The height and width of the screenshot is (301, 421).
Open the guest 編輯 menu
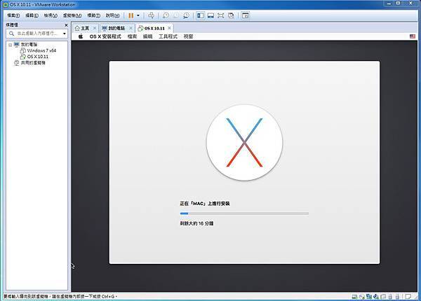(147, 36)
